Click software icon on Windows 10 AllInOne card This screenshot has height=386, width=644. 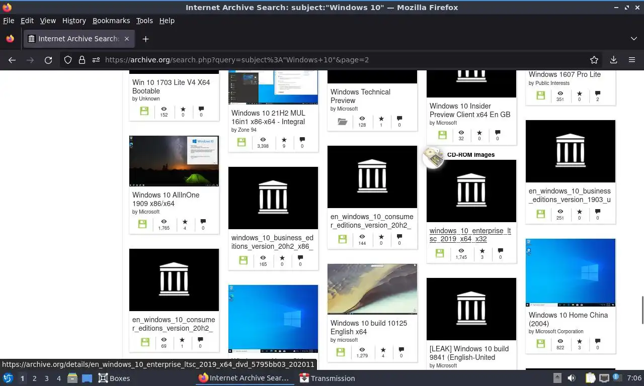142,224
